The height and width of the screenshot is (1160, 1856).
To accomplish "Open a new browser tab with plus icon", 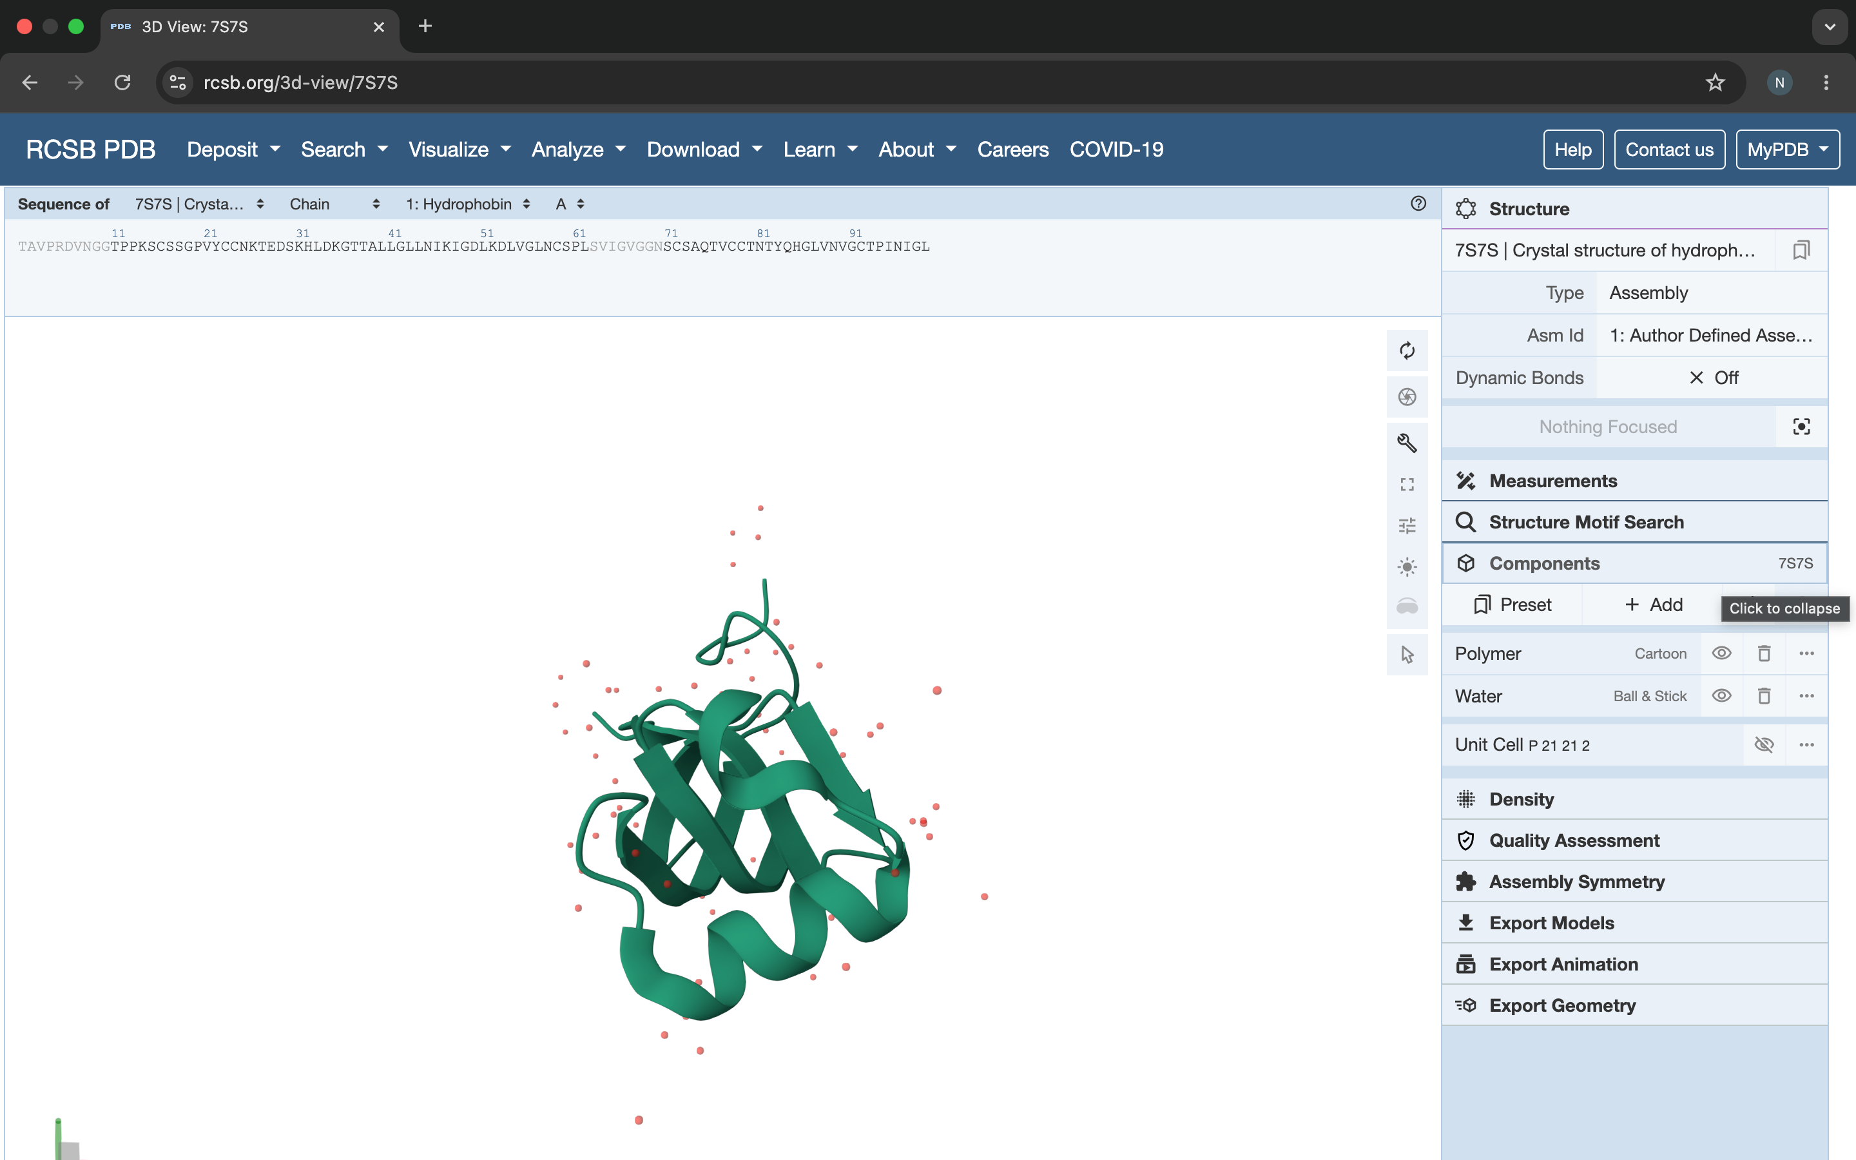I will (425, 26).
